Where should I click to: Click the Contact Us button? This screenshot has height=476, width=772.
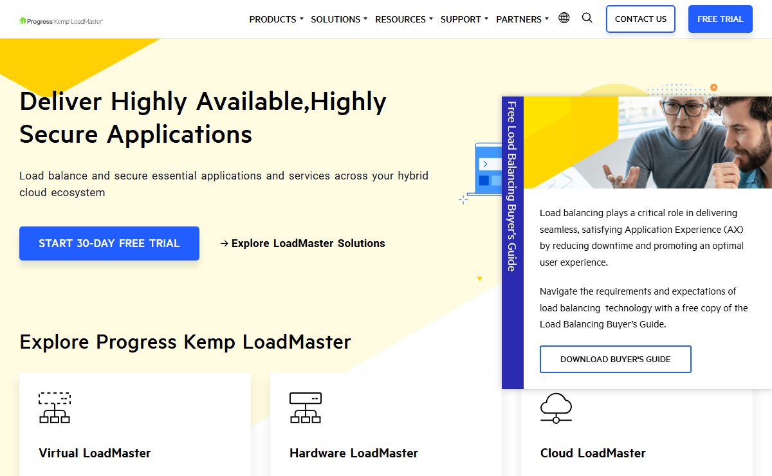coord(641,19)
